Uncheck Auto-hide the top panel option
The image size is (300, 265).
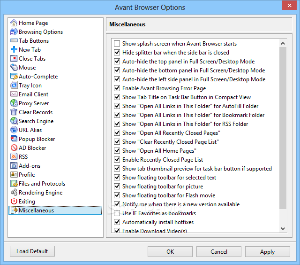tap(117, 62)
